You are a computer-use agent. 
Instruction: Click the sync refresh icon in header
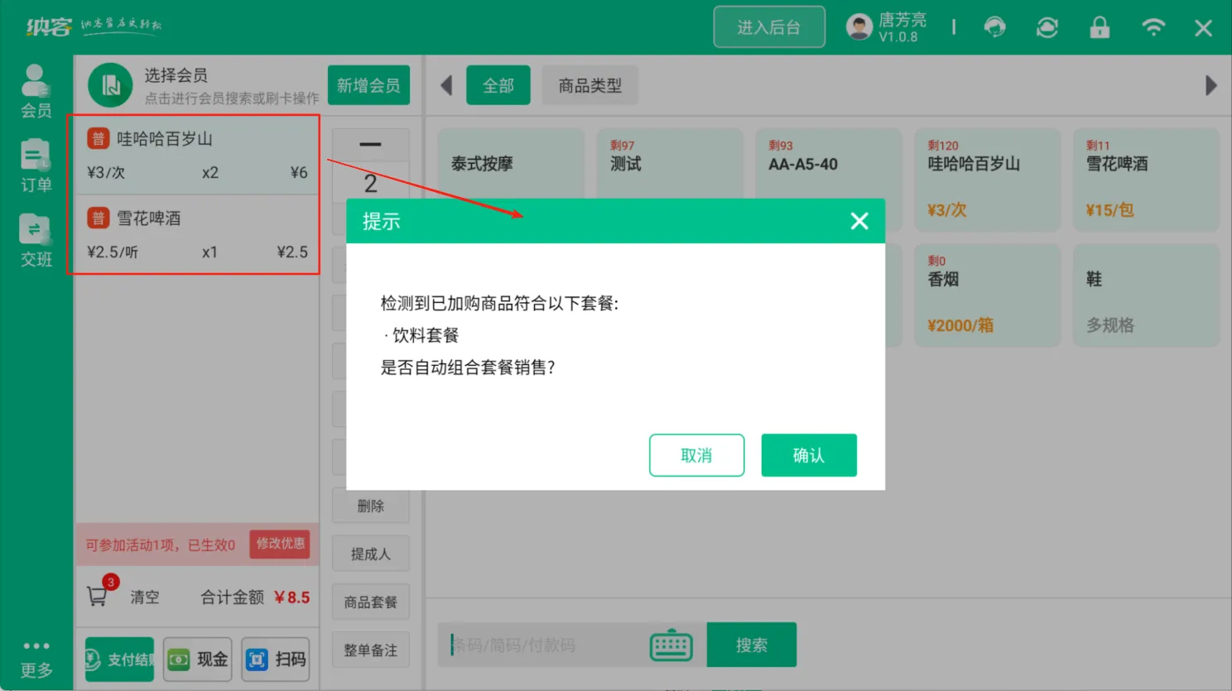coord(1047,27)
